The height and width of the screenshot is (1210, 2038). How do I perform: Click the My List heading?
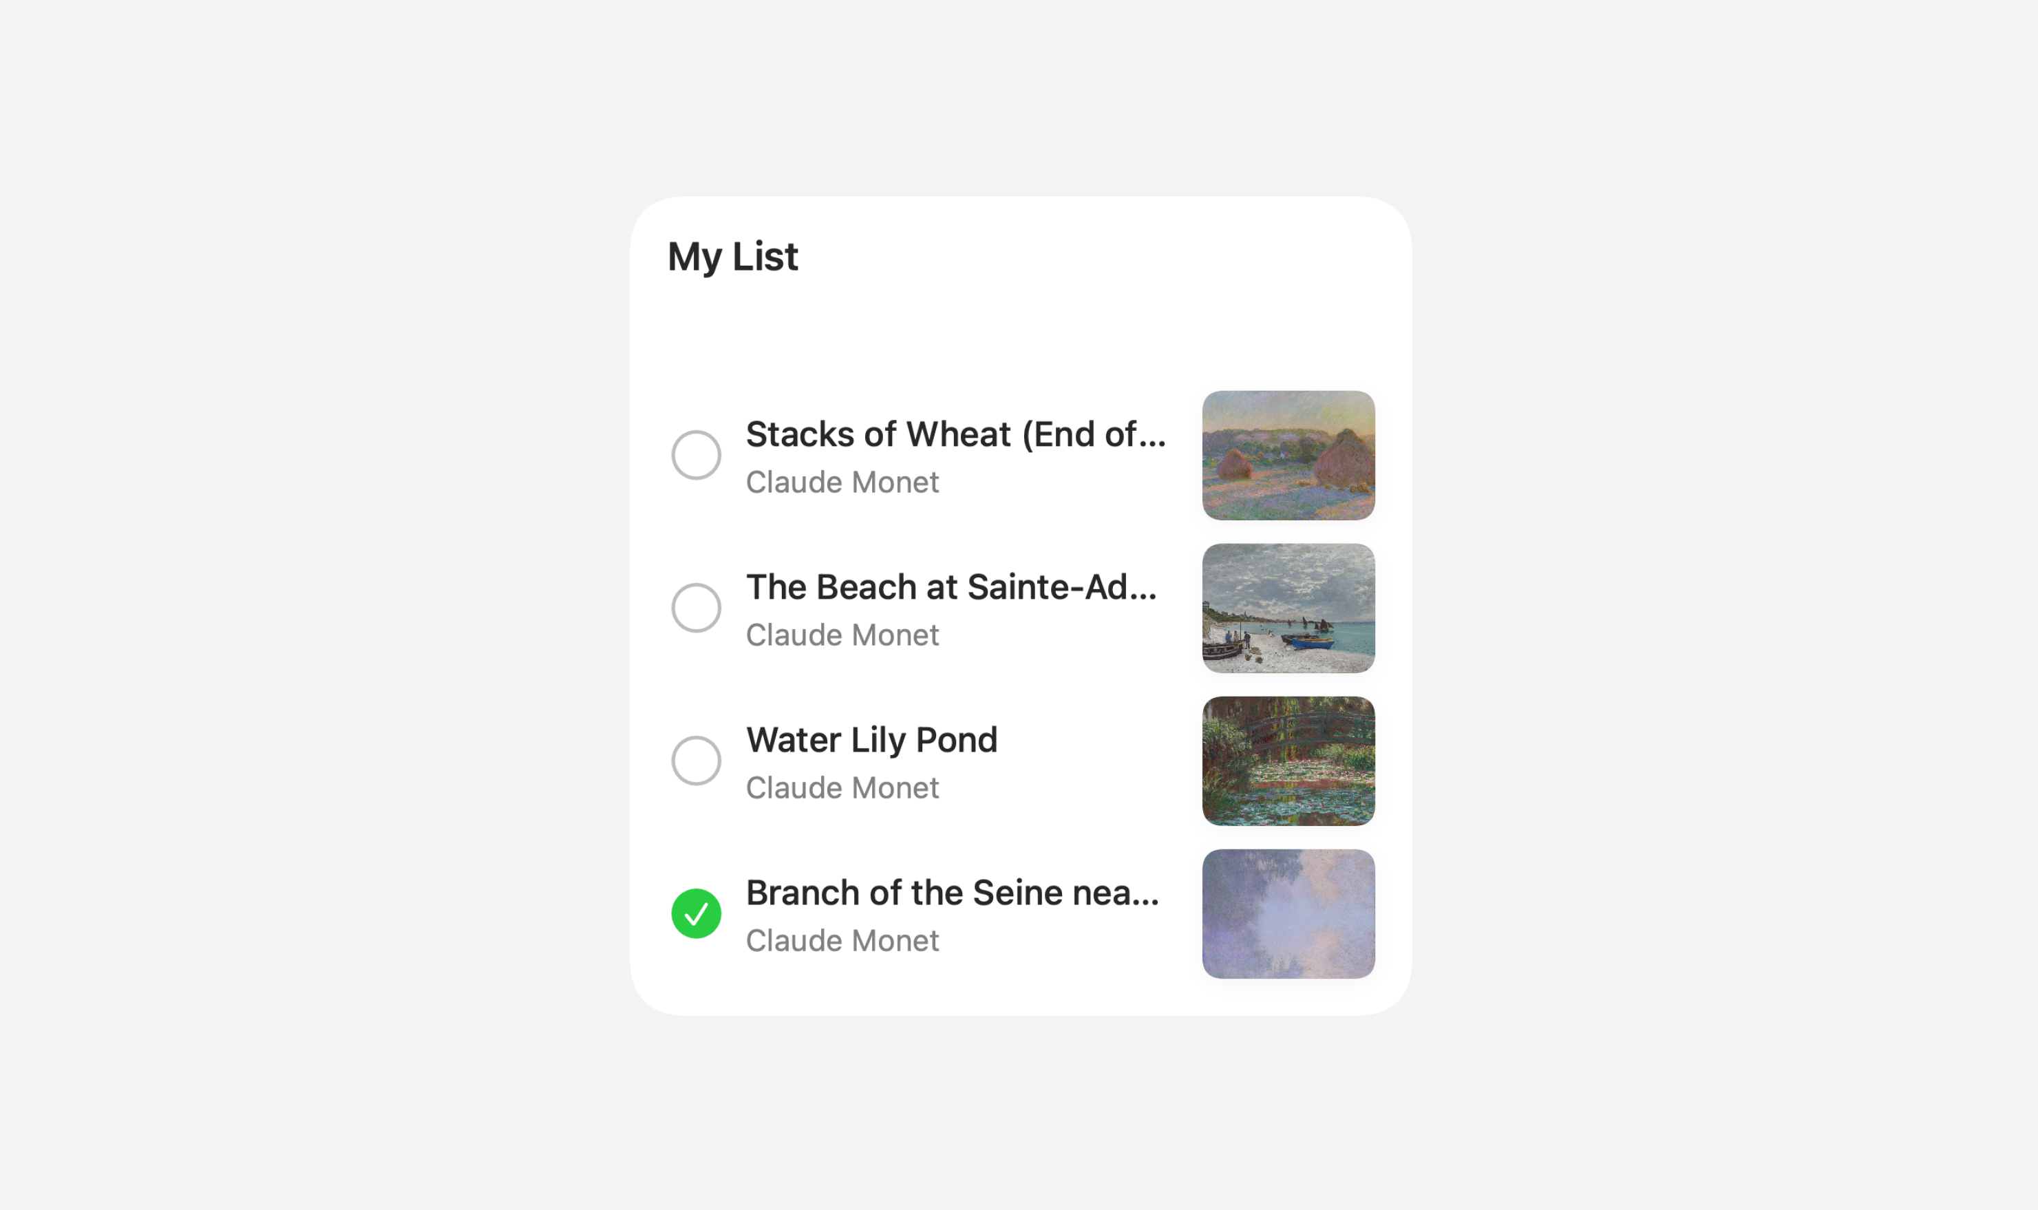(x=732, y=256)
